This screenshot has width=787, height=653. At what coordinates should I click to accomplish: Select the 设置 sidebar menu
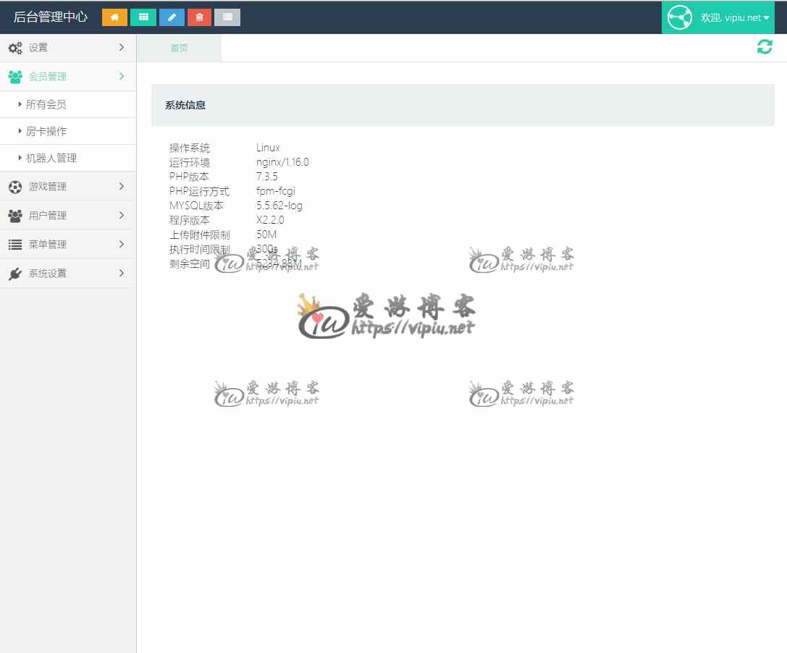pos(68,48)
